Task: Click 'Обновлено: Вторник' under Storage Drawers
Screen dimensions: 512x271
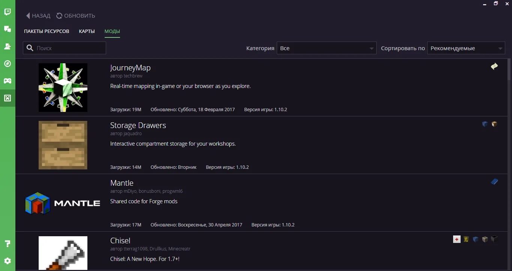Action: click(174, 167)
